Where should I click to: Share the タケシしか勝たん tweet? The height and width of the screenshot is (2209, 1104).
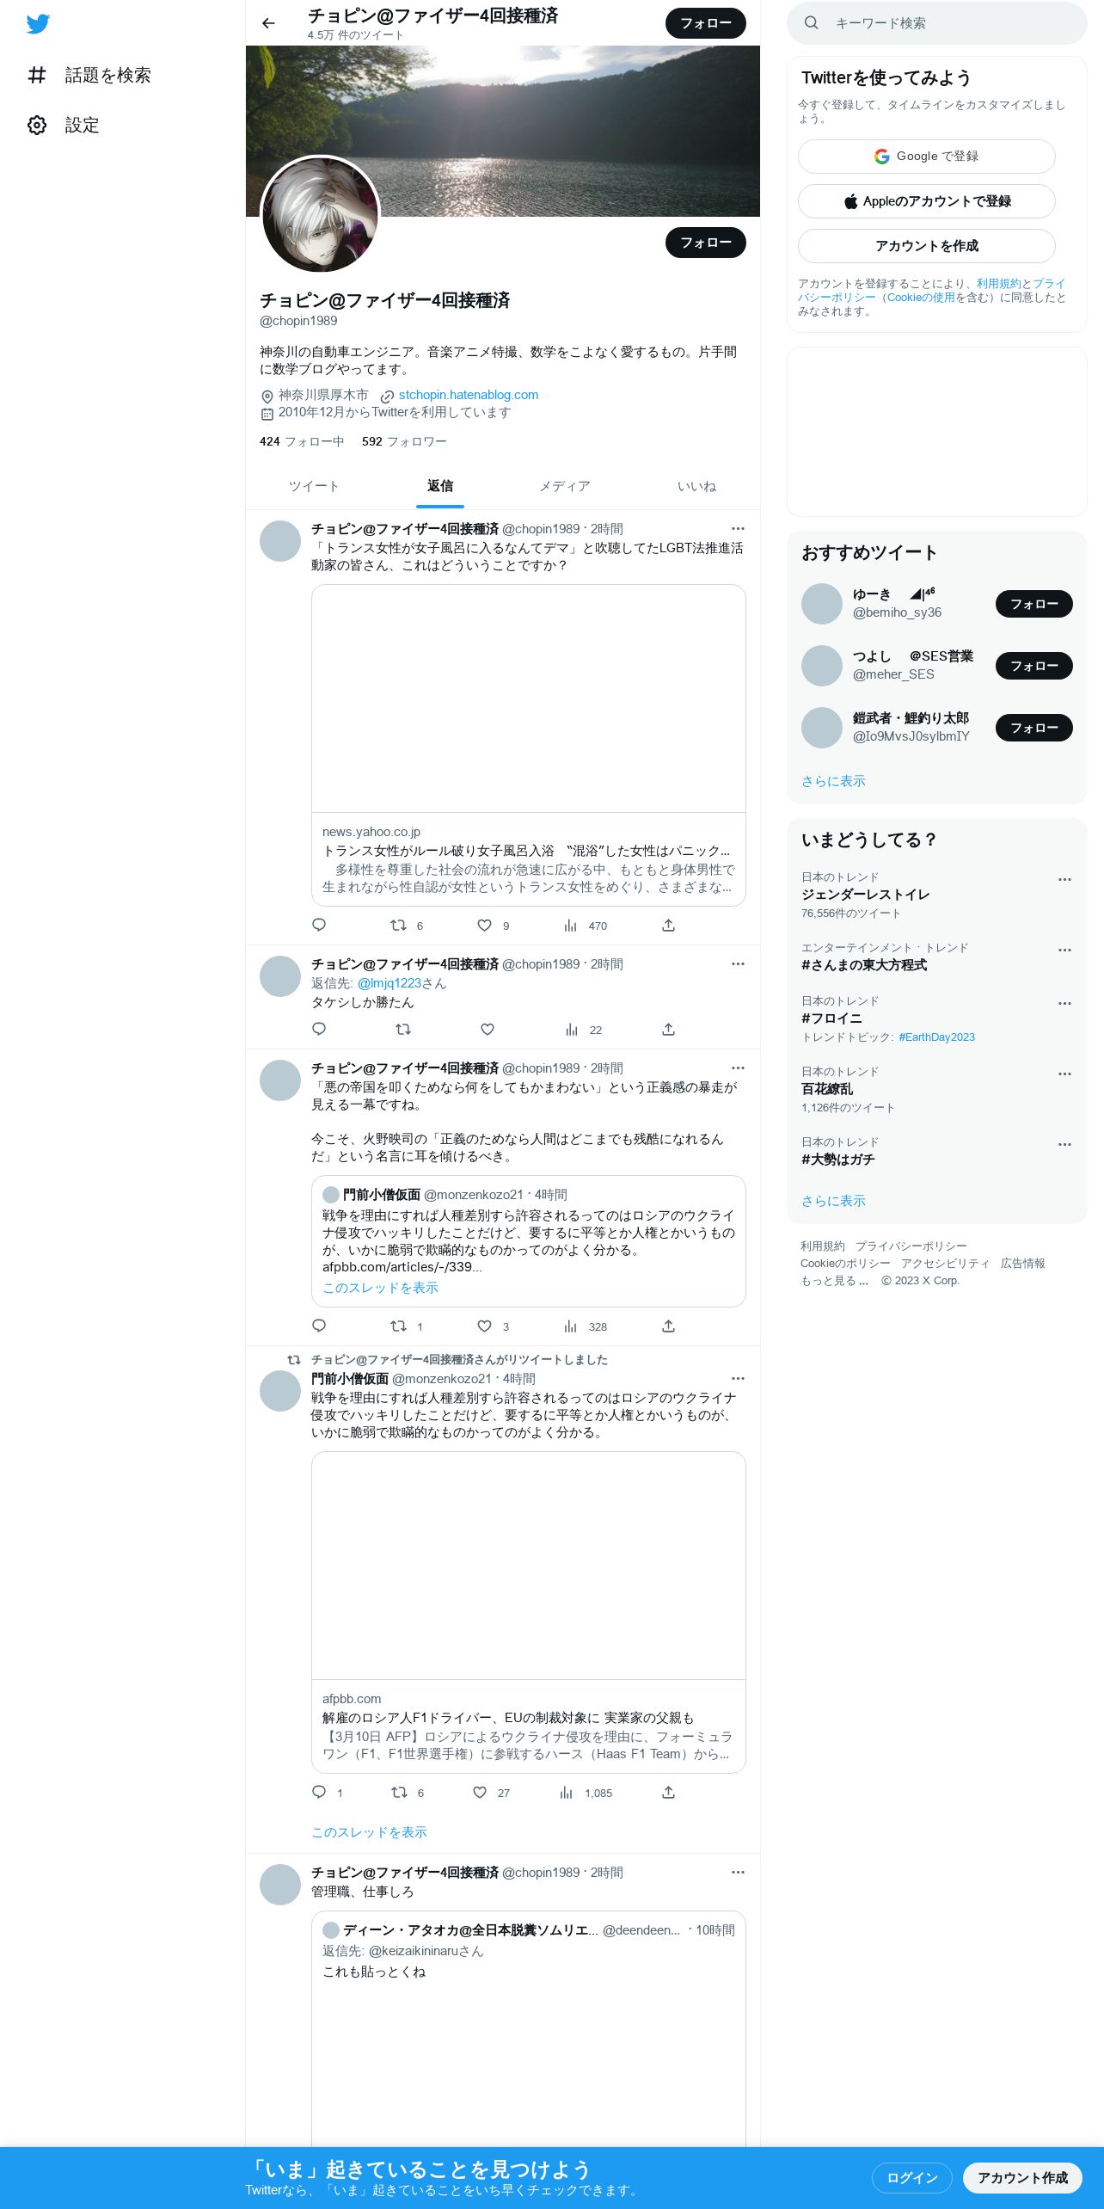tap(668, 1029)
